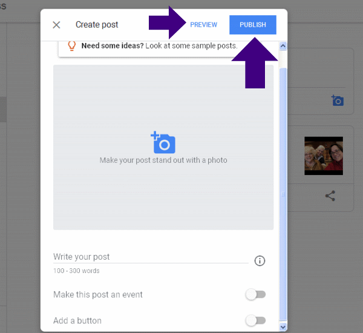
Task: Click the '100 - 300 words' hint text
Action: [x=76, y=271]
